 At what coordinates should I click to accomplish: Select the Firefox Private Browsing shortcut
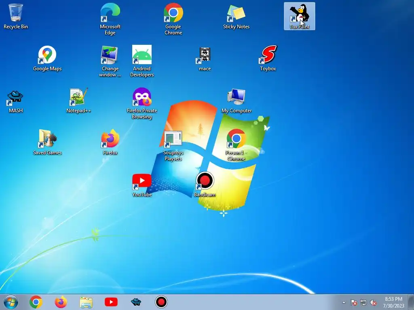(142, 103)
